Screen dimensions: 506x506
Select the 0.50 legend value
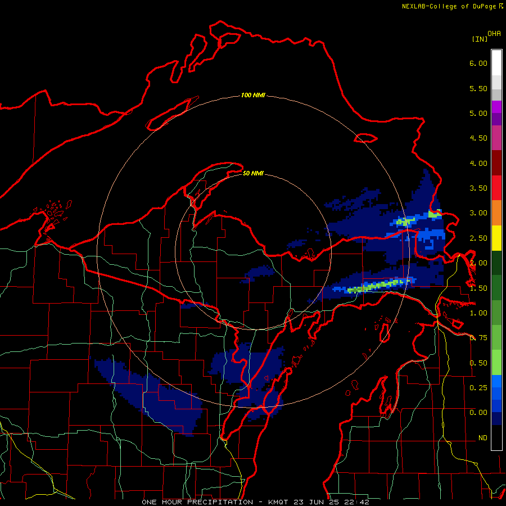(x=478, y=363)
